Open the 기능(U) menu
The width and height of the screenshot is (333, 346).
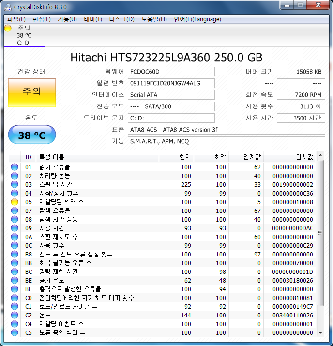pos(67,19)
